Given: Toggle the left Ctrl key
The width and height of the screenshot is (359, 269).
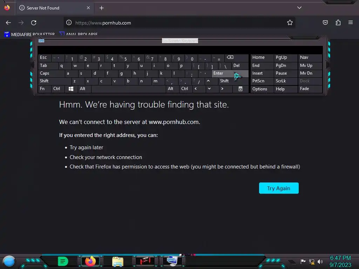Looking at the screenshot, I should click(58, 89).
